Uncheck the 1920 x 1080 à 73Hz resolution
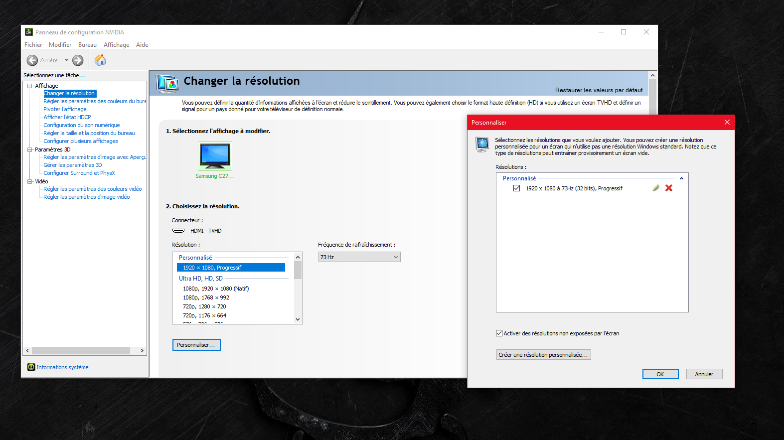 tap(516, 188)
